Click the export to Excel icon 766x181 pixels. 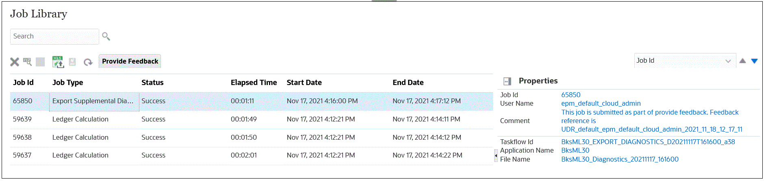58,62
